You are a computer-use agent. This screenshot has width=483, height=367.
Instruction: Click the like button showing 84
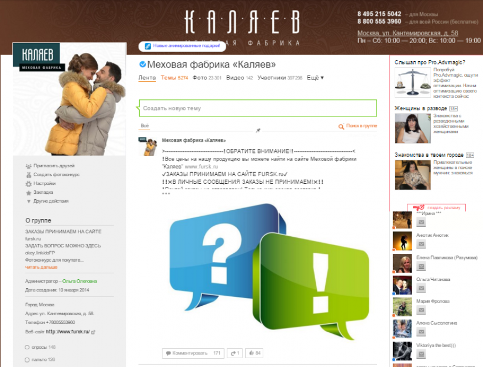pyautogui.click(x=254, y=353)
